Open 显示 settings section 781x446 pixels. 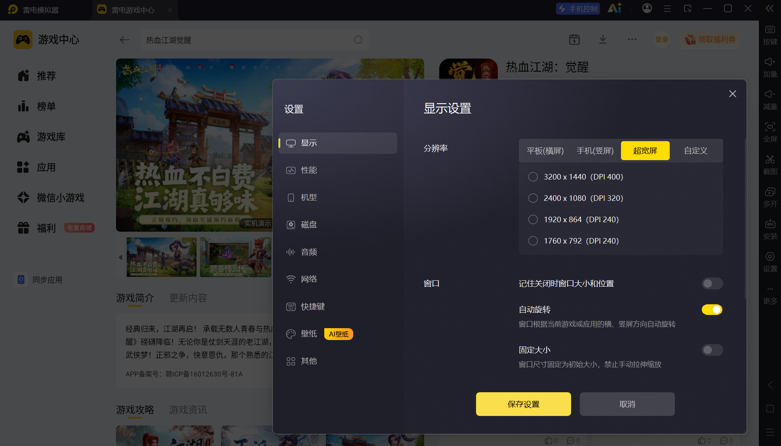tap(338, 143)
